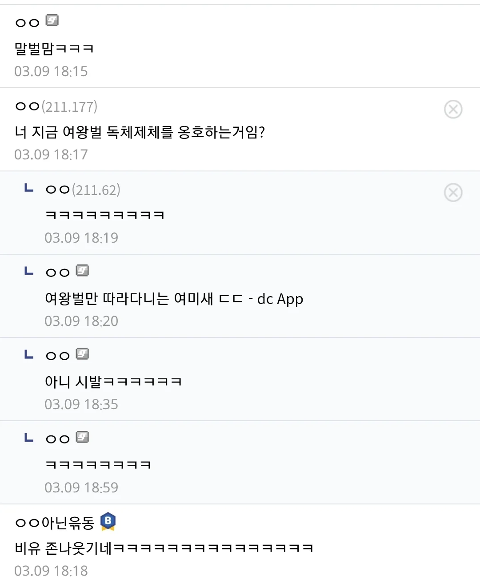Click reply arrow icon on the 18:20 reply
This screenshot has width=480, height=585.
29,271
